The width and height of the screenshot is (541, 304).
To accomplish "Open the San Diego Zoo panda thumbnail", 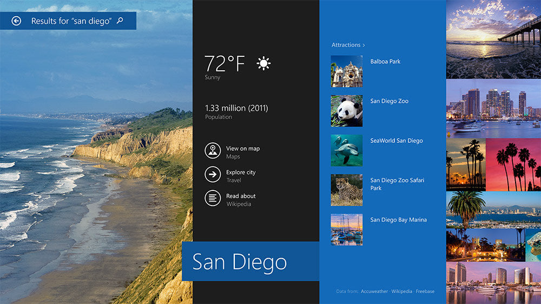I will click(x=346, y=111).
